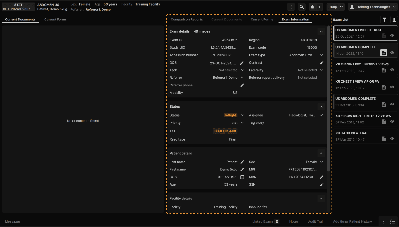399x227 pixels.
Task: Collapse the Exam details section
Action: click(x=321, y=31)
